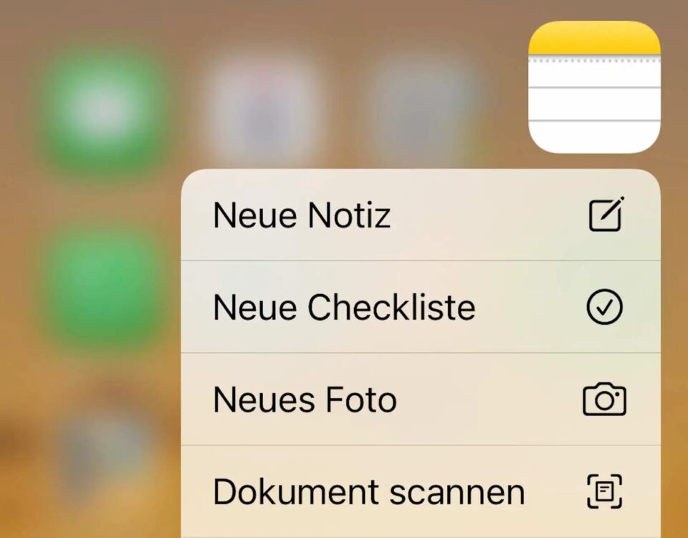Screen dimensions: 688x538
Task: Tap the blurred white icon beside green one
Action: [x=266, y=108]
